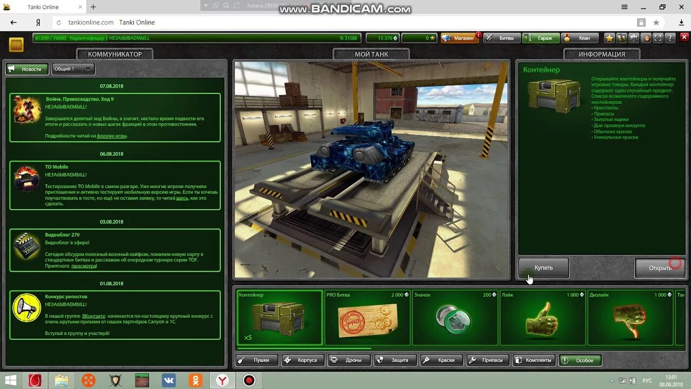Follow the 'здесь' link in TO Mobile news
This screenshot has height=389, width=691.
pyautogui.click(x=182, y=198)
